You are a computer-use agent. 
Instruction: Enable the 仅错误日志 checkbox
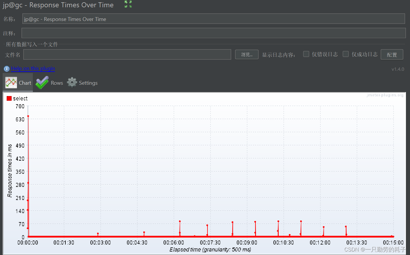tap(306, 54)
